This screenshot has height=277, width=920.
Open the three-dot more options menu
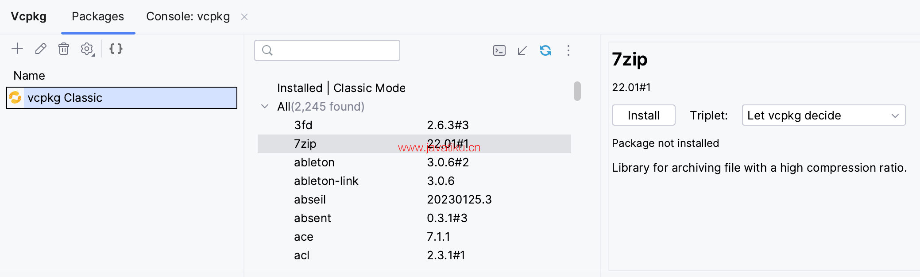[x=568, y=50]
